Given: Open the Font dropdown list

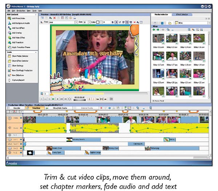Looking at the screenshot, I should pyautogui.click(x=76, y=22).
